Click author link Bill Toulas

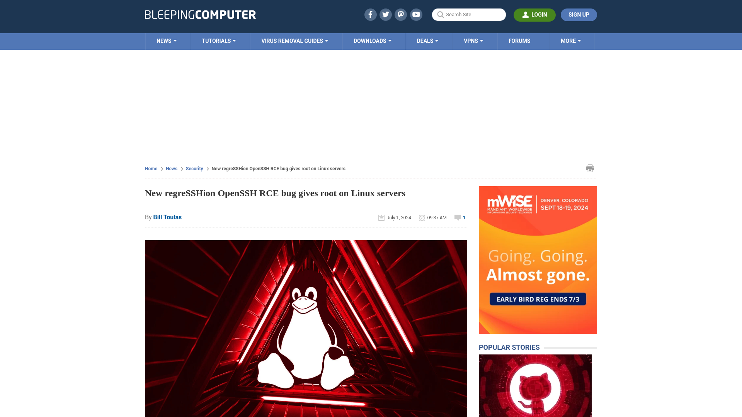167,217
